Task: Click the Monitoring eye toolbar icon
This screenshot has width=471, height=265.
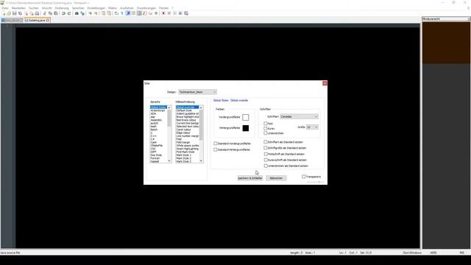Action: (x=156, y=13)
